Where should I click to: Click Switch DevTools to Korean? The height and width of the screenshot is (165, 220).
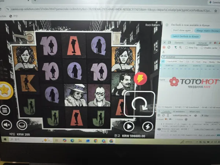point(186,36)
